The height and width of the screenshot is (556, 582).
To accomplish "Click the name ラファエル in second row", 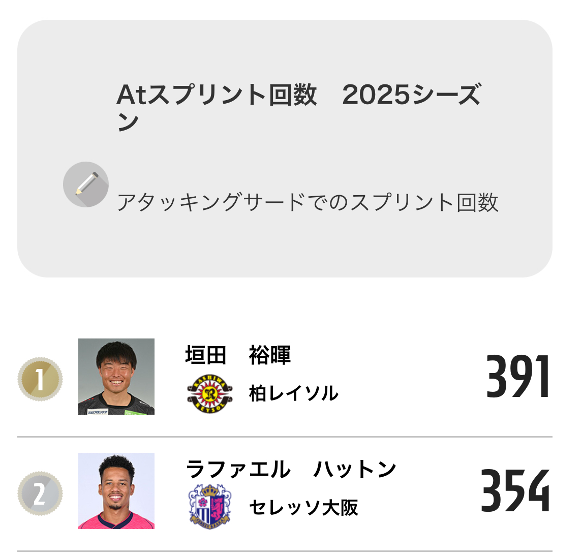I will tap(238, 469).
